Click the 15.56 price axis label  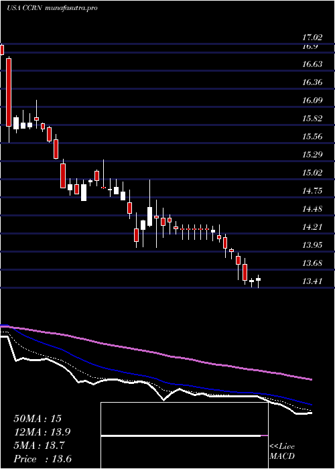[x=312, y=137]
